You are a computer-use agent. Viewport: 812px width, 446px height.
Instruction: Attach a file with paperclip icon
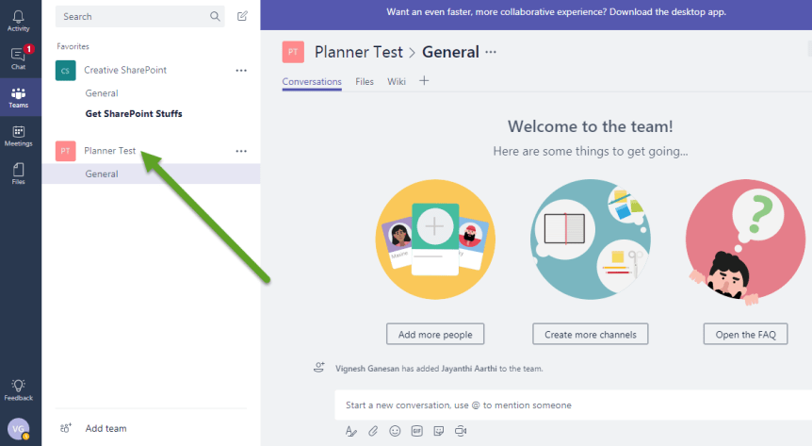[x=373, y=431]
